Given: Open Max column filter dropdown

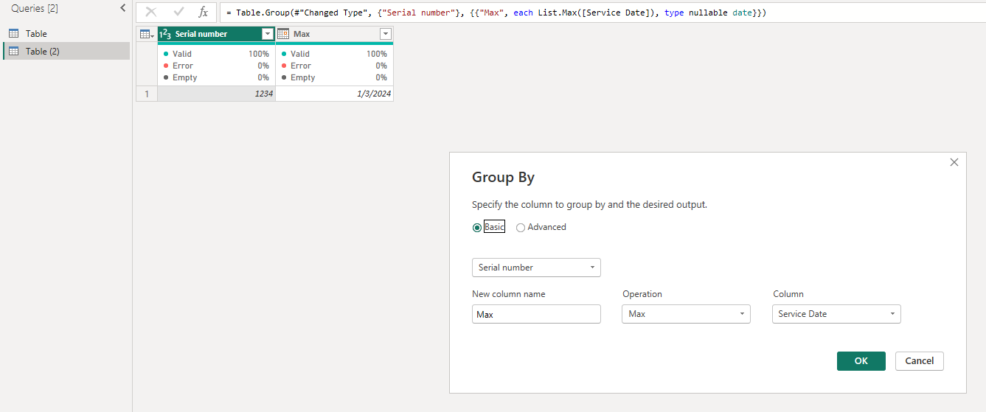Looking at the screenshot, I should 386,34.
